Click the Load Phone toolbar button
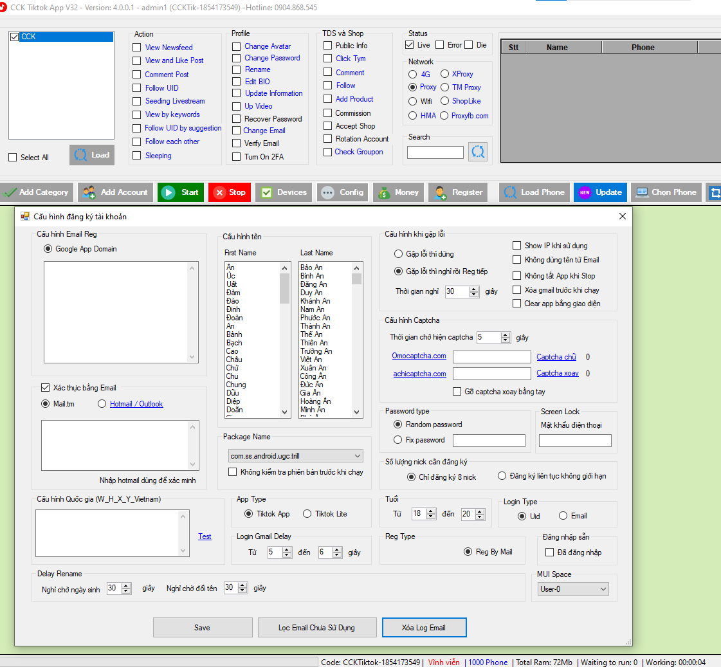This screenshot has height=667, width=721. (534, 192)
